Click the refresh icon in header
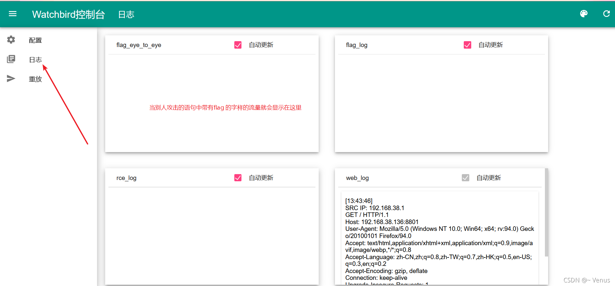615x286 pixels. pyautogui.click(x=606, y=14)
